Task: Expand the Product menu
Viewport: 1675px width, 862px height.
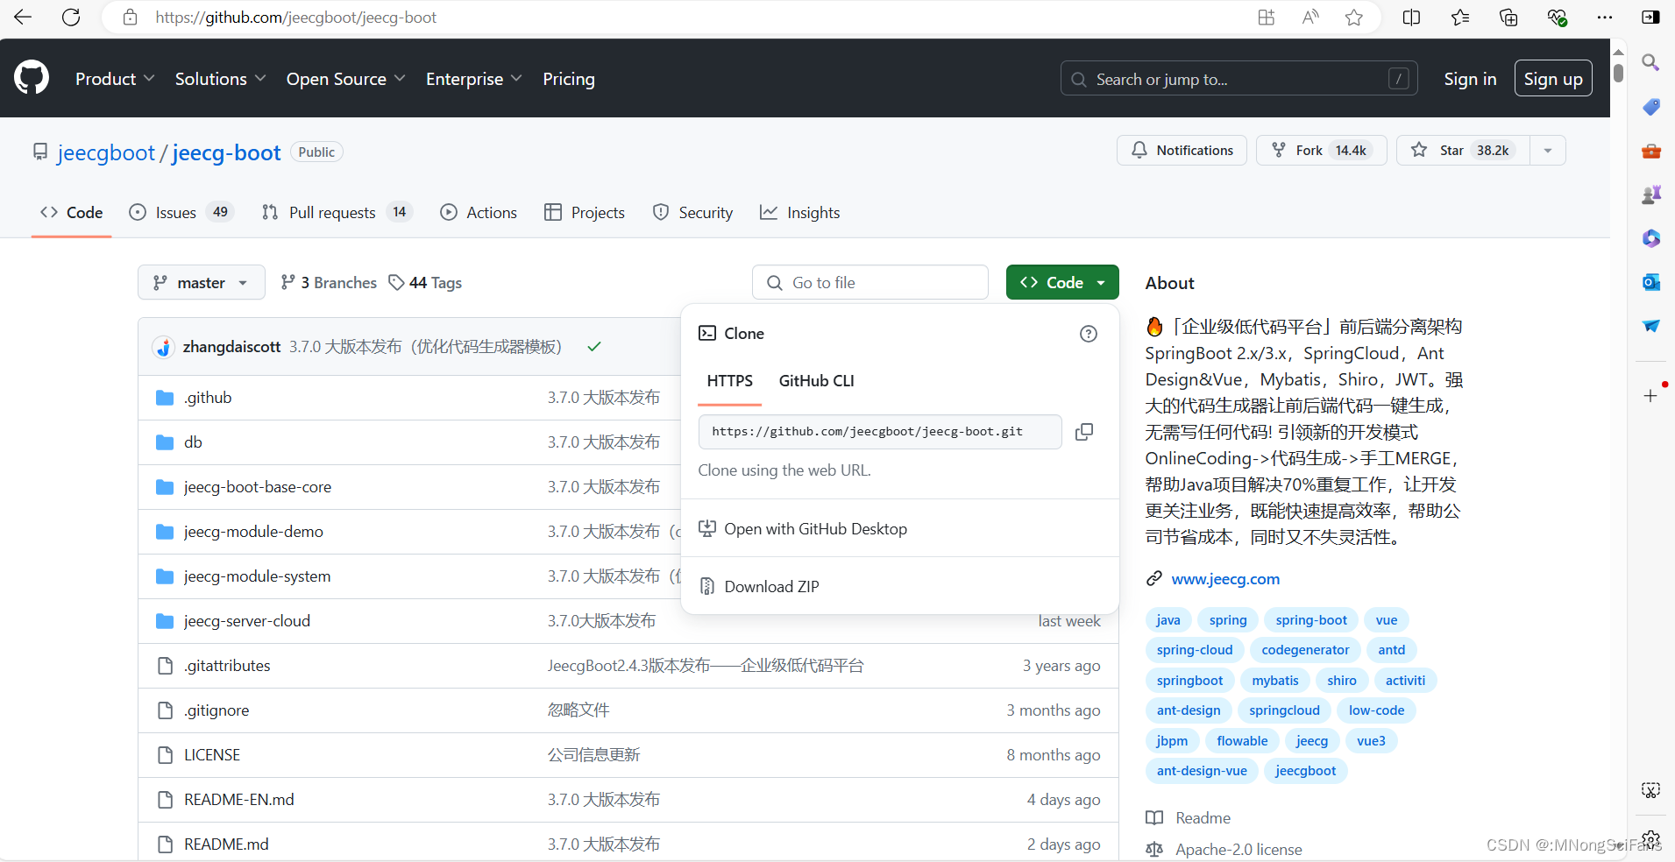Action: 115,79
